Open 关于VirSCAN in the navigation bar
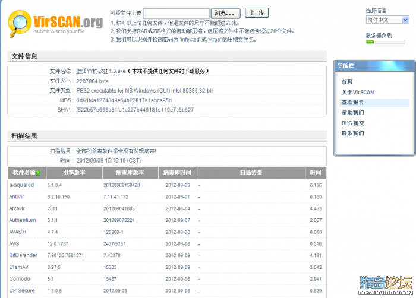The width and height of the screenshot is (416, 298). [x=357, y=92]
